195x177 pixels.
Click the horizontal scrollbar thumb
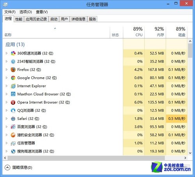86,158
